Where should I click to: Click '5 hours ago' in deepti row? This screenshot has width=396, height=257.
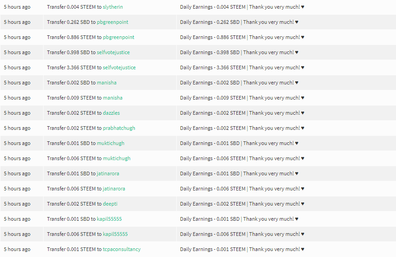[x=17, y=204]
